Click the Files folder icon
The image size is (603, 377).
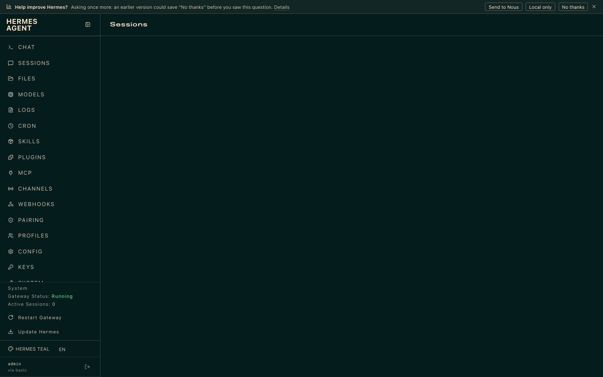click(x=10, y=79)
